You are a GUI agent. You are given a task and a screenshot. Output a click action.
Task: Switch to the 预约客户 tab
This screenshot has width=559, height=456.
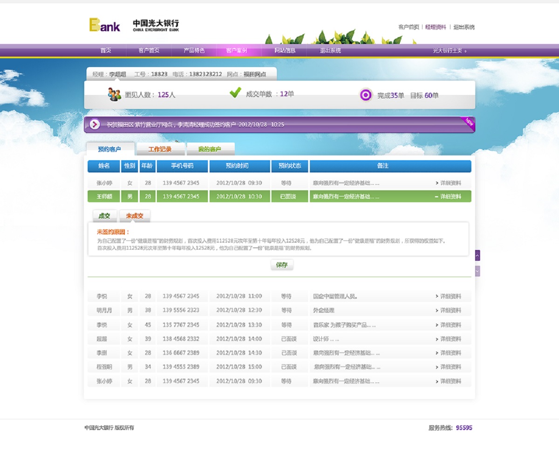[x=110, y=149]
